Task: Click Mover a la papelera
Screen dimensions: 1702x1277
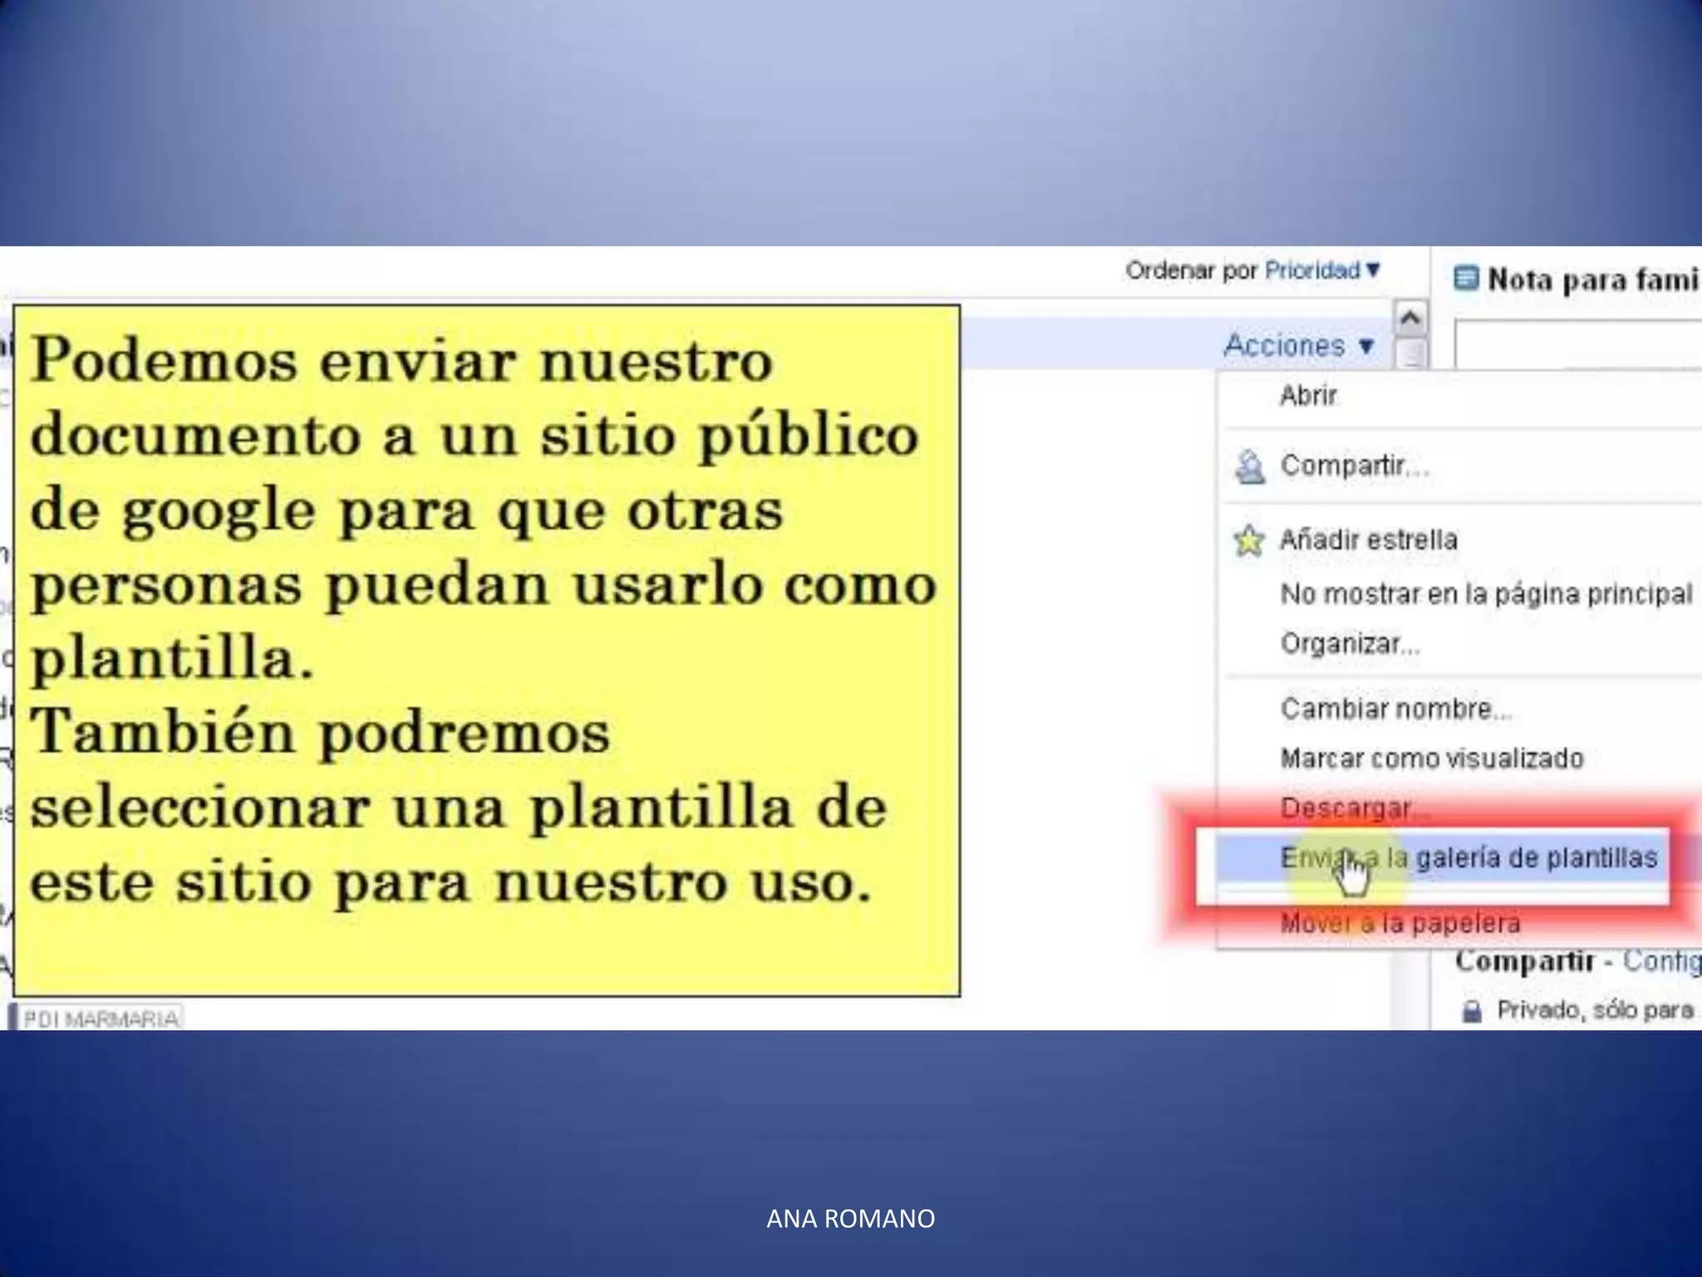Action: (1399, 923)
